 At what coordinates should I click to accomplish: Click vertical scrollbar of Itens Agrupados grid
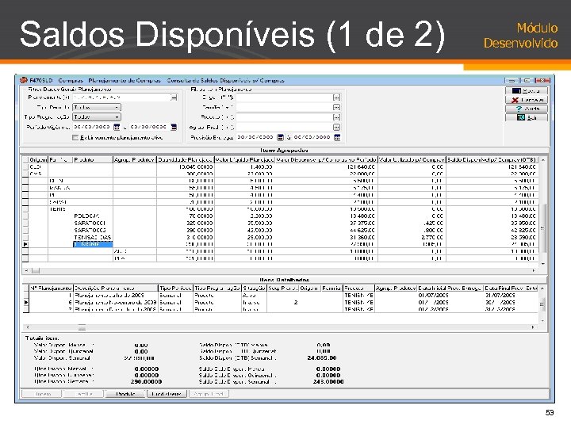[x=542, y=228]
